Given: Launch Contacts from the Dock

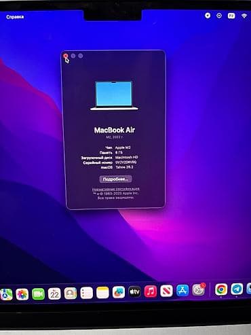Looking at the screenshot, I should point(71,294).
